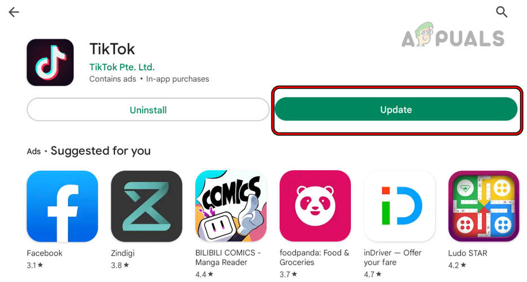Open search with the magnifier icon
This screenshot has width=527, height=282.
(501, 12)
